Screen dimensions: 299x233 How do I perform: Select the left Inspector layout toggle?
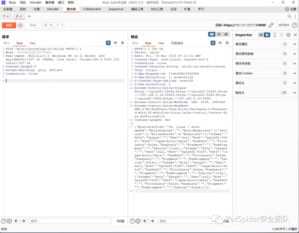point(261,35)
